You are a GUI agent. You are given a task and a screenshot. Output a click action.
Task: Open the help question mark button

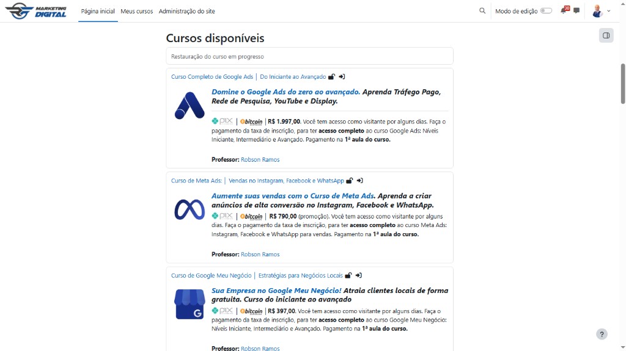click(x=602, y=335)
